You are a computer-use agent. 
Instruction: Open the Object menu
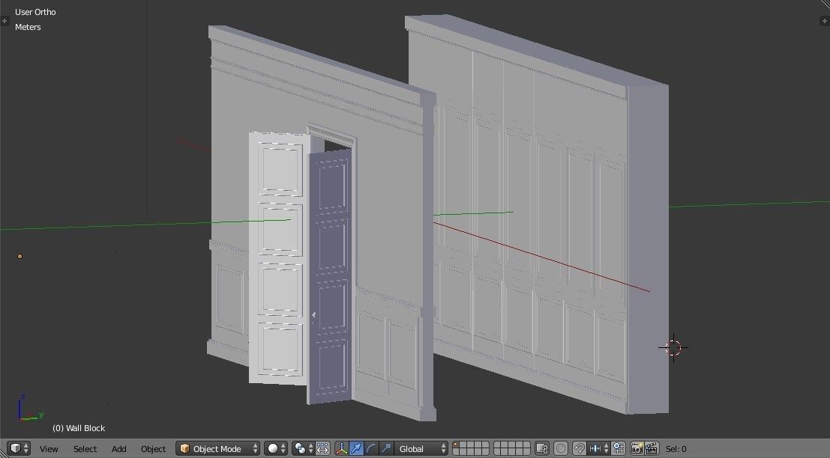pyautogui.click(x=153, y=449)
